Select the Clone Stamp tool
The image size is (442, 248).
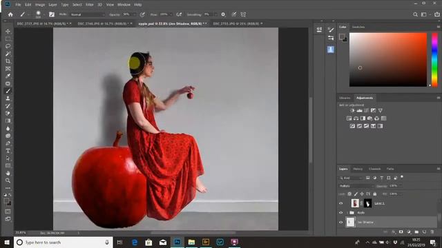point(8,99)
